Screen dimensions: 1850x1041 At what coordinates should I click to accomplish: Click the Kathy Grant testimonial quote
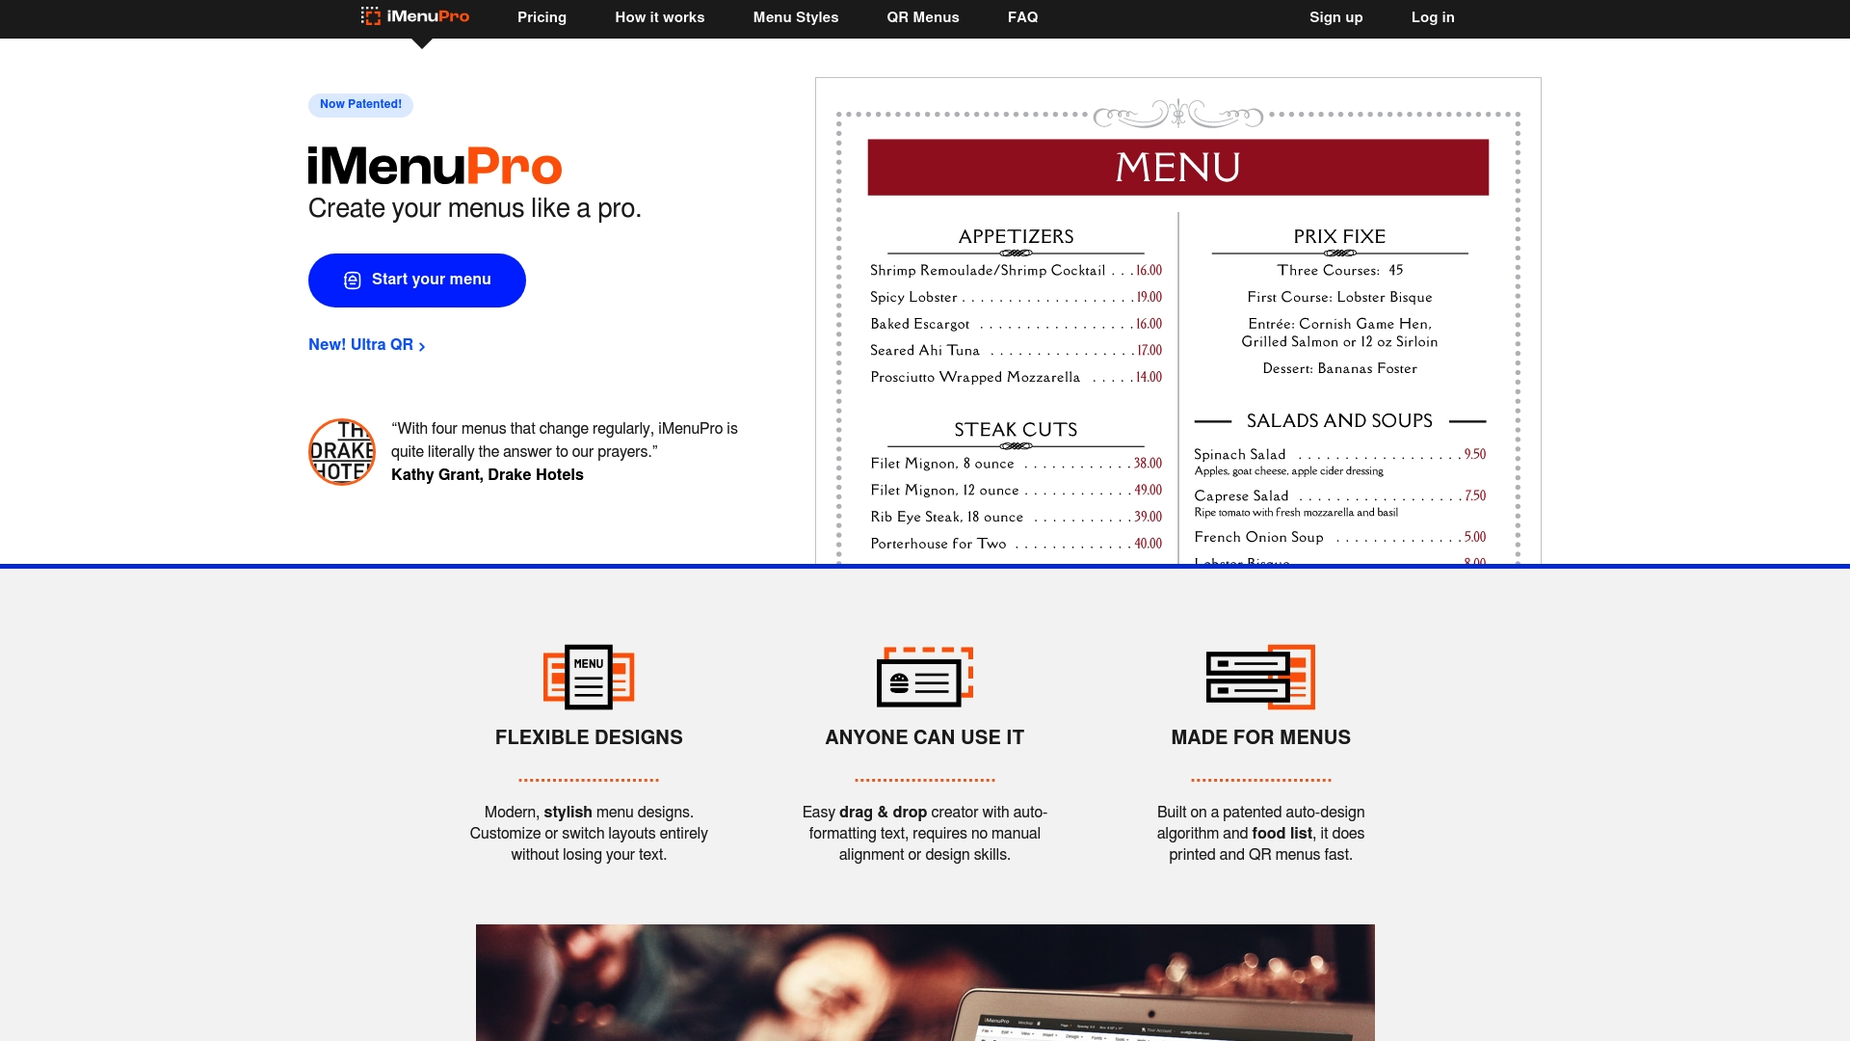pos(564,440)
